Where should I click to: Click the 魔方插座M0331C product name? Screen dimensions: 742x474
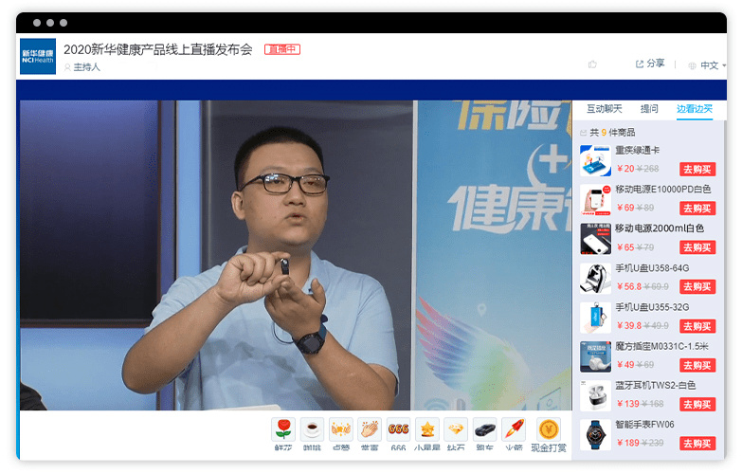(661, 346)
